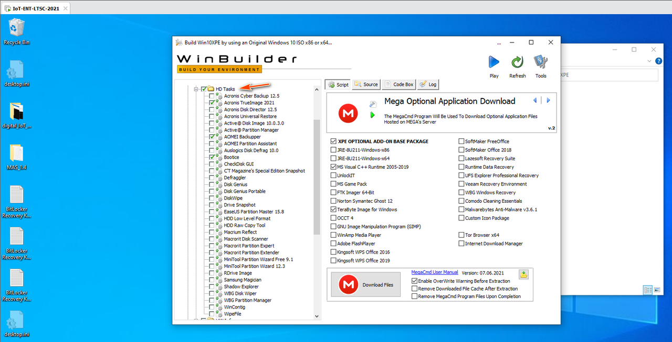This screenshot has width=672, height=342.
Task: Switch to the Log tab
Action: point(428,84)
